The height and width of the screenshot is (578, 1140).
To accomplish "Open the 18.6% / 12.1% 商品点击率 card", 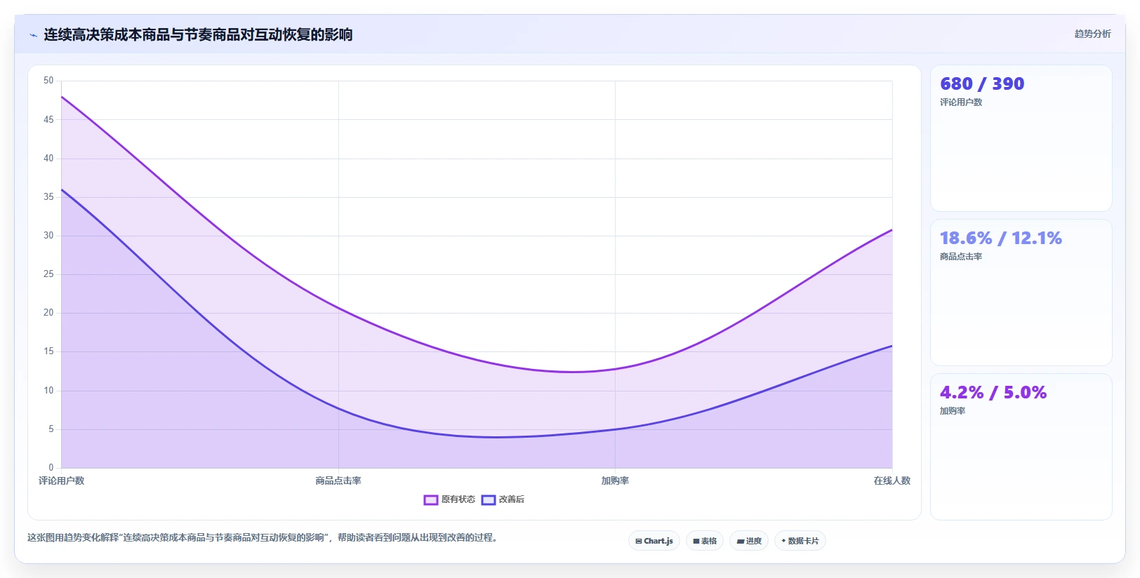I will tap(1021, 293).
